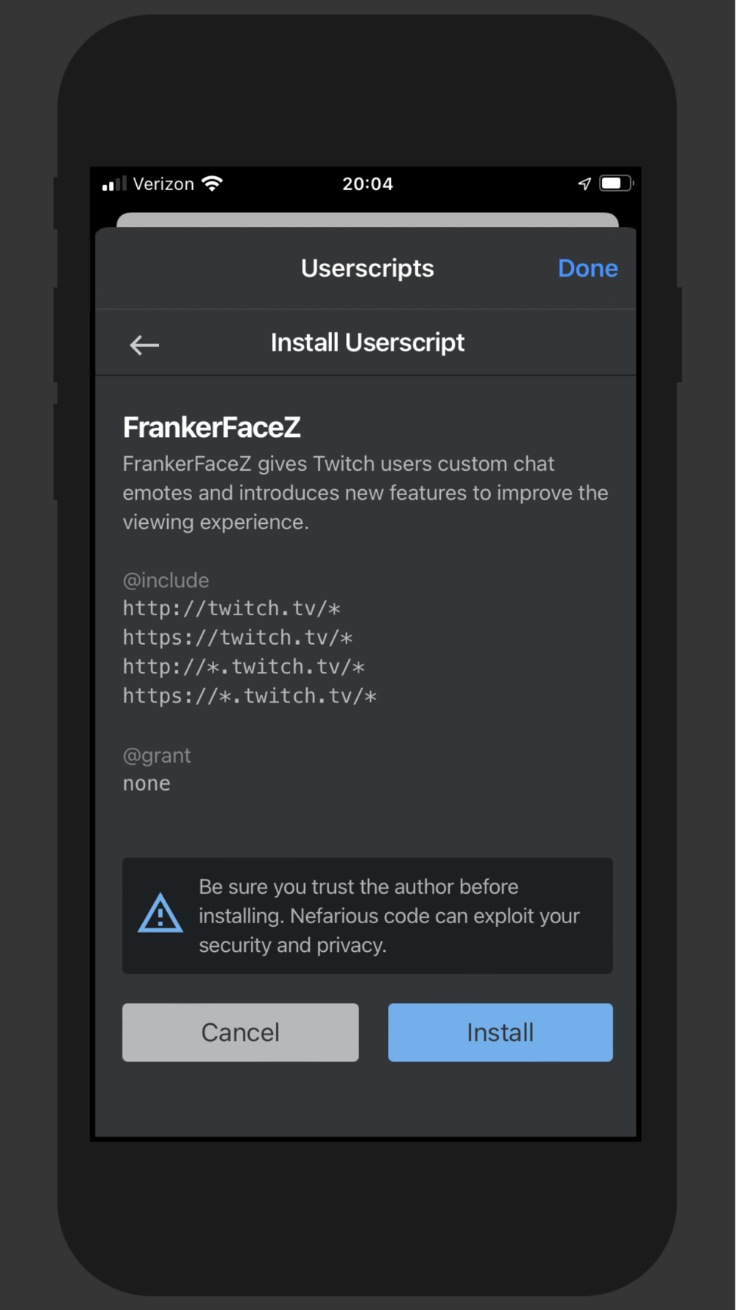Screen dimensions: 736x1310
Task: Click the 'none' grant value
Action: point(146,783)
